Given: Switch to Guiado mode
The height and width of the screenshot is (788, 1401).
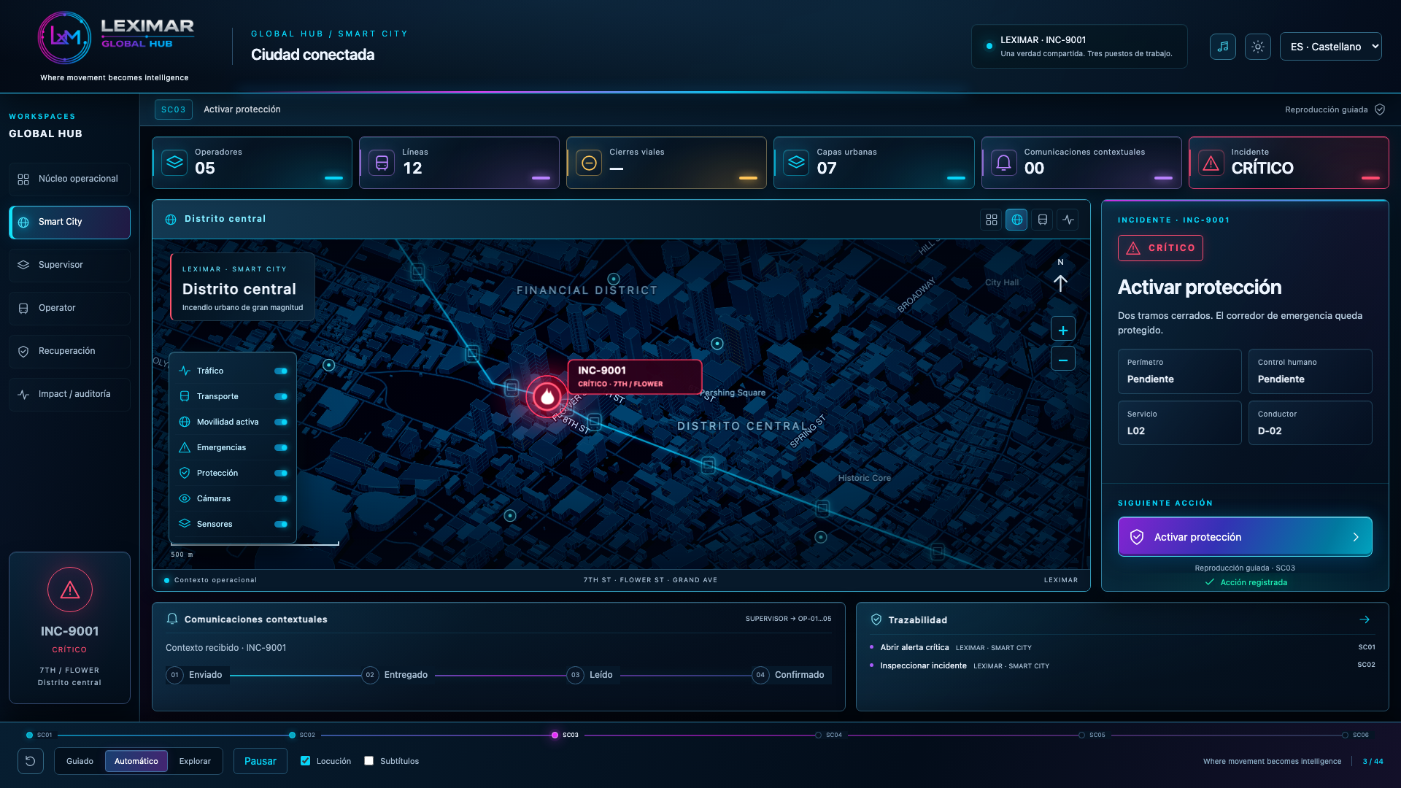Looking at the screenshot, I should pos(80,761).
